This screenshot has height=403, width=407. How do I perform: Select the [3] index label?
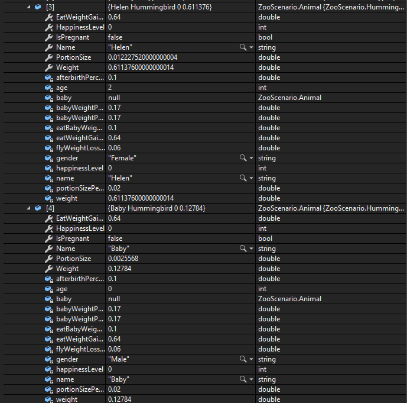(50, 7)
